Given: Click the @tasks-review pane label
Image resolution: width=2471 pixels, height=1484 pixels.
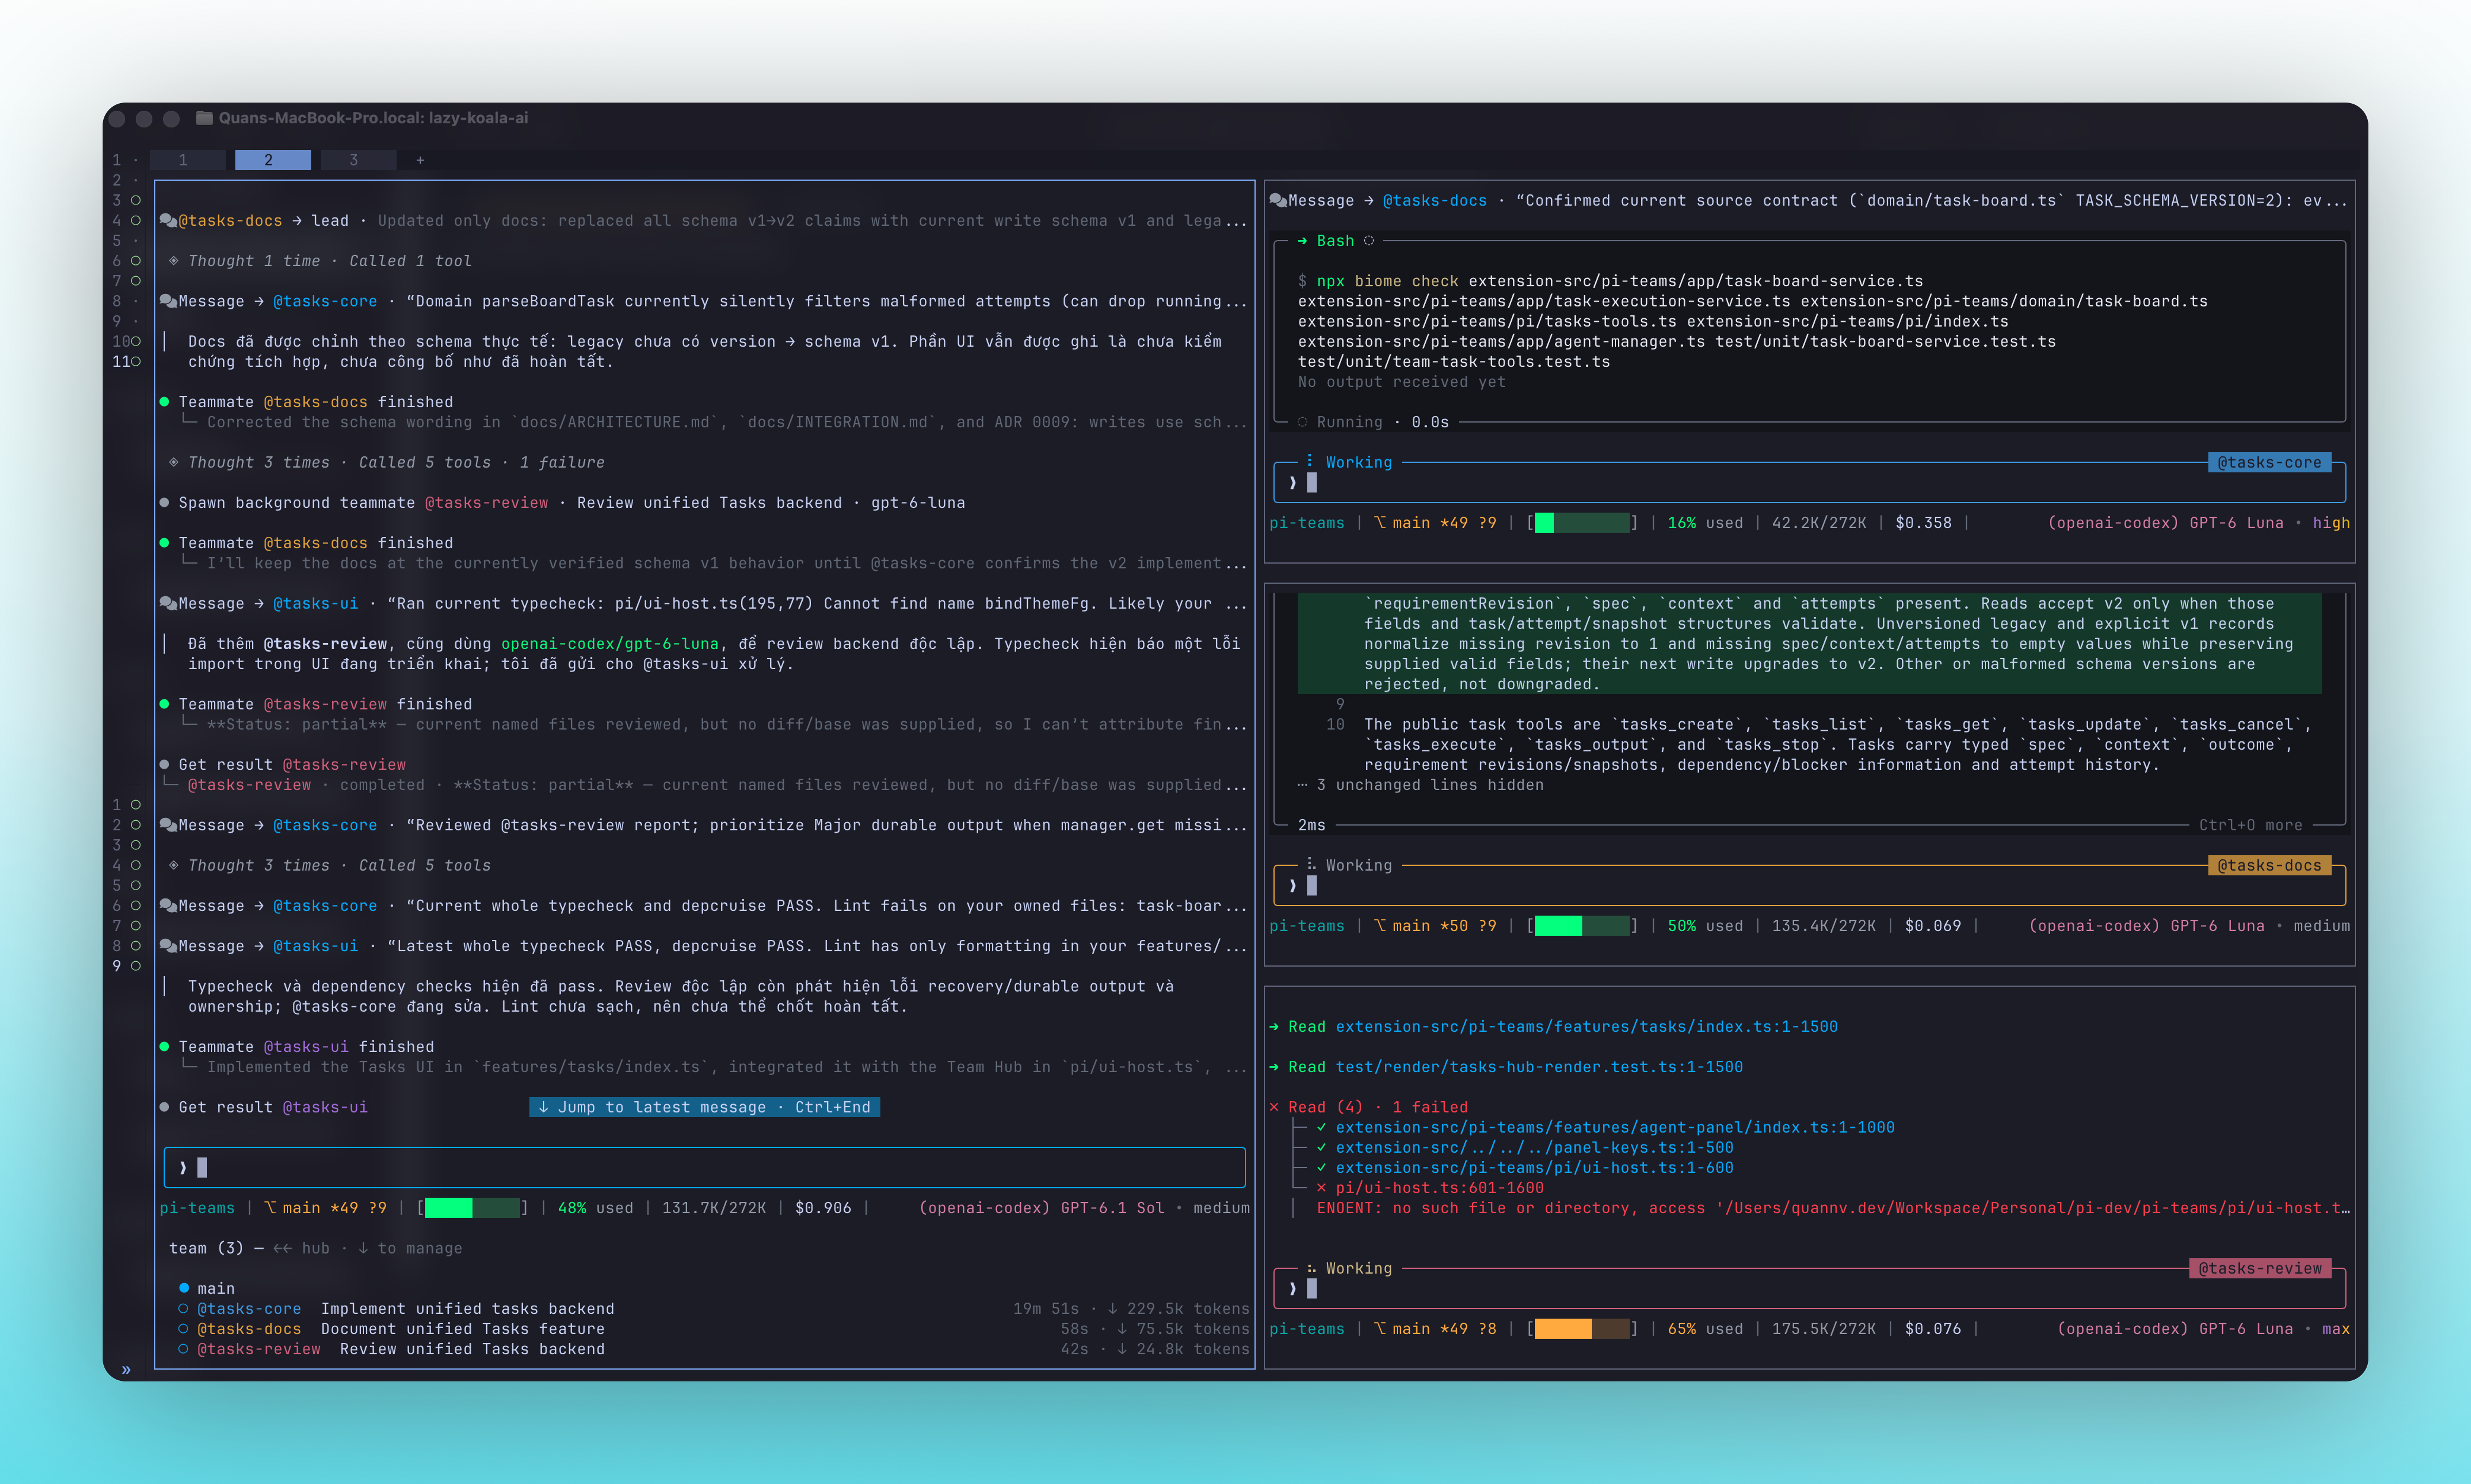Looking at the screenshot, I should [2260, 1268].
